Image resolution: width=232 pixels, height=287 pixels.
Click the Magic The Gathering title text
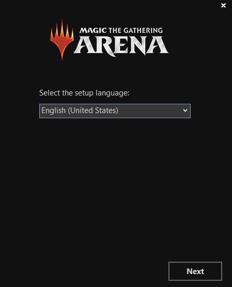click(121, 30)
